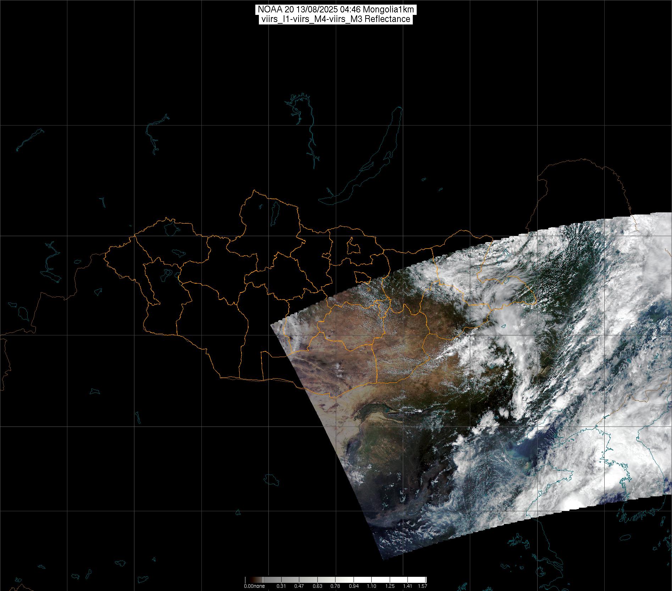Click the 1.10 colorbar tick label

tap(371, 586)
